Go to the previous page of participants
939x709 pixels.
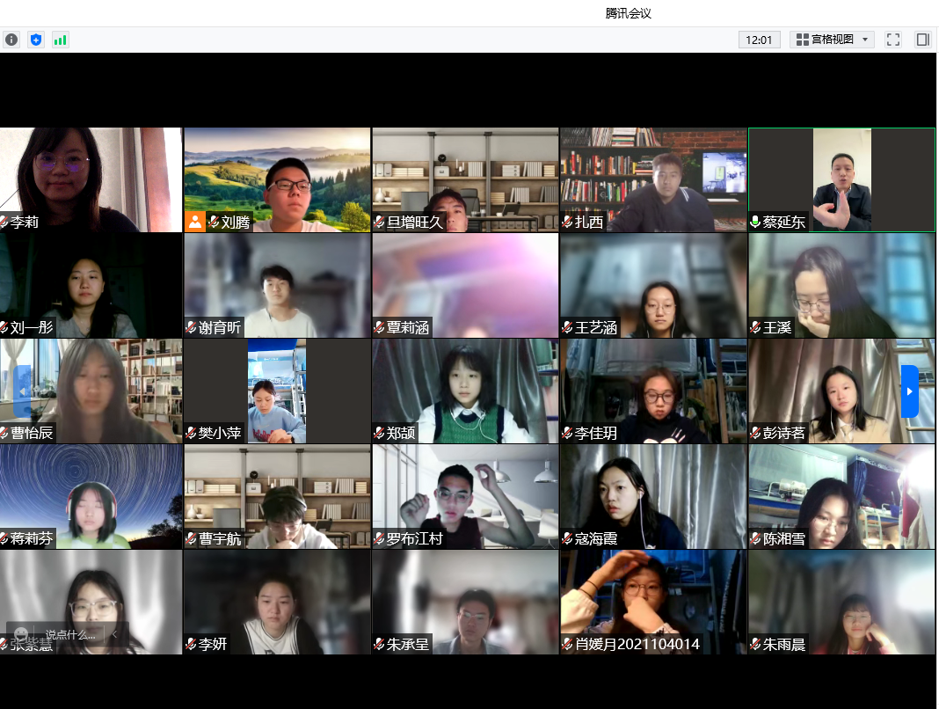pos(22,391)
